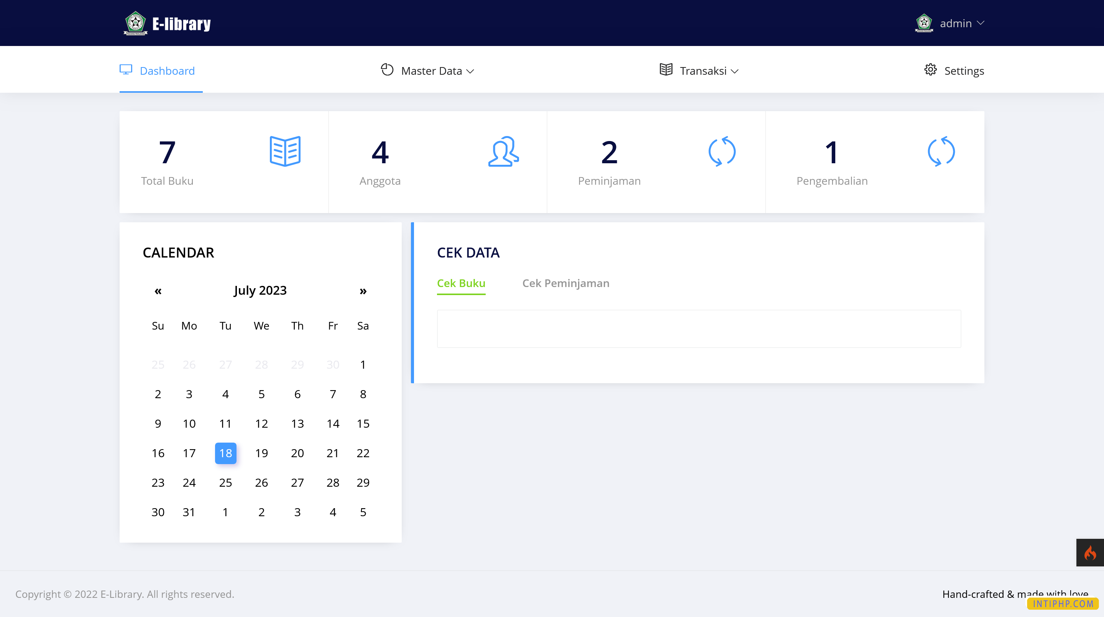Select the Cek Buku tab
1104x617 pixels.
pos(461,283)
